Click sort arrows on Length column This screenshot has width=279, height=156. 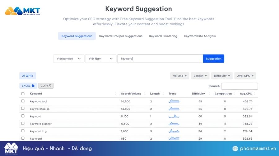point(163,94)
